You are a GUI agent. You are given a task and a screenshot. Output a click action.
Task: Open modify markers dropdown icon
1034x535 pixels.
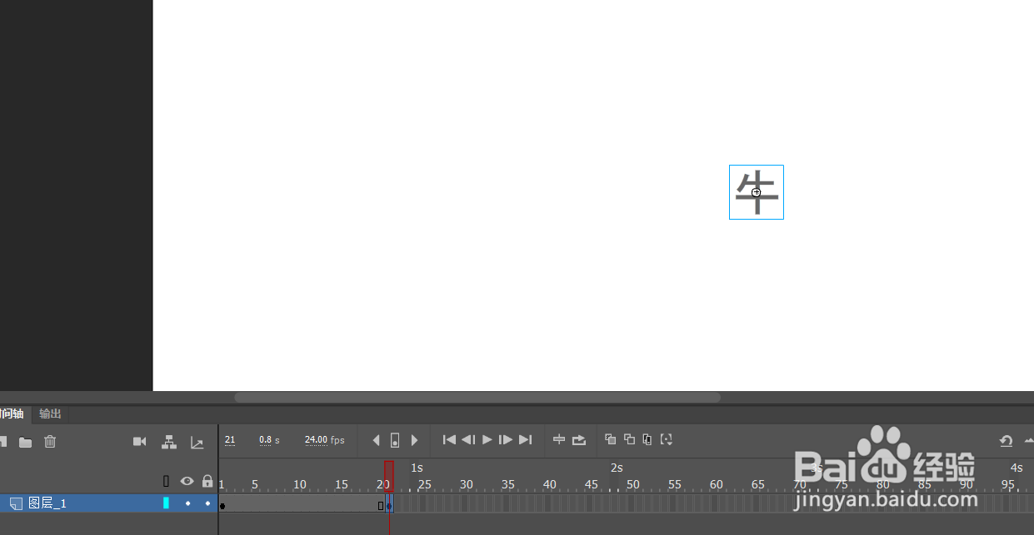point(667,439)
